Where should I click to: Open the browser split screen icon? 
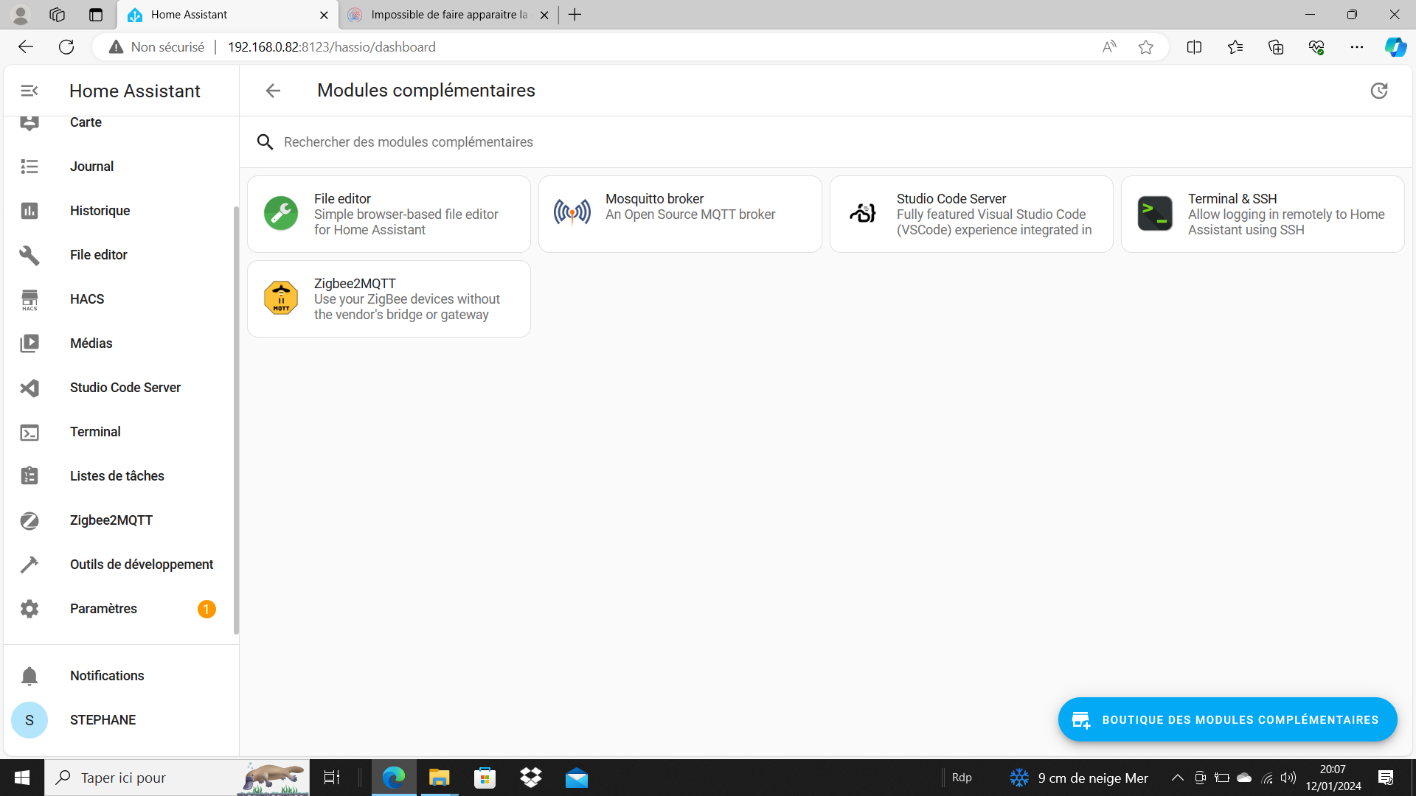[1194, 47]
